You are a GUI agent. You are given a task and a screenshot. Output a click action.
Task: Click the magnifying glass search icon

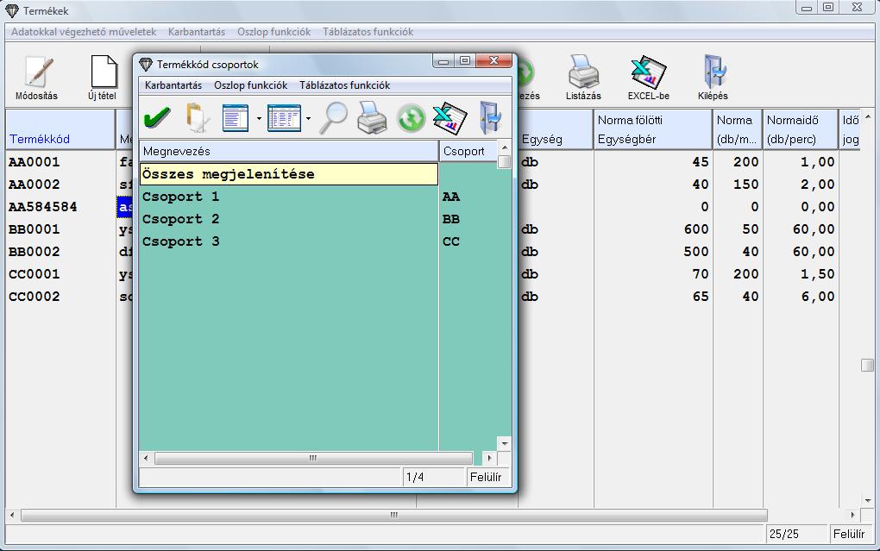332,118
